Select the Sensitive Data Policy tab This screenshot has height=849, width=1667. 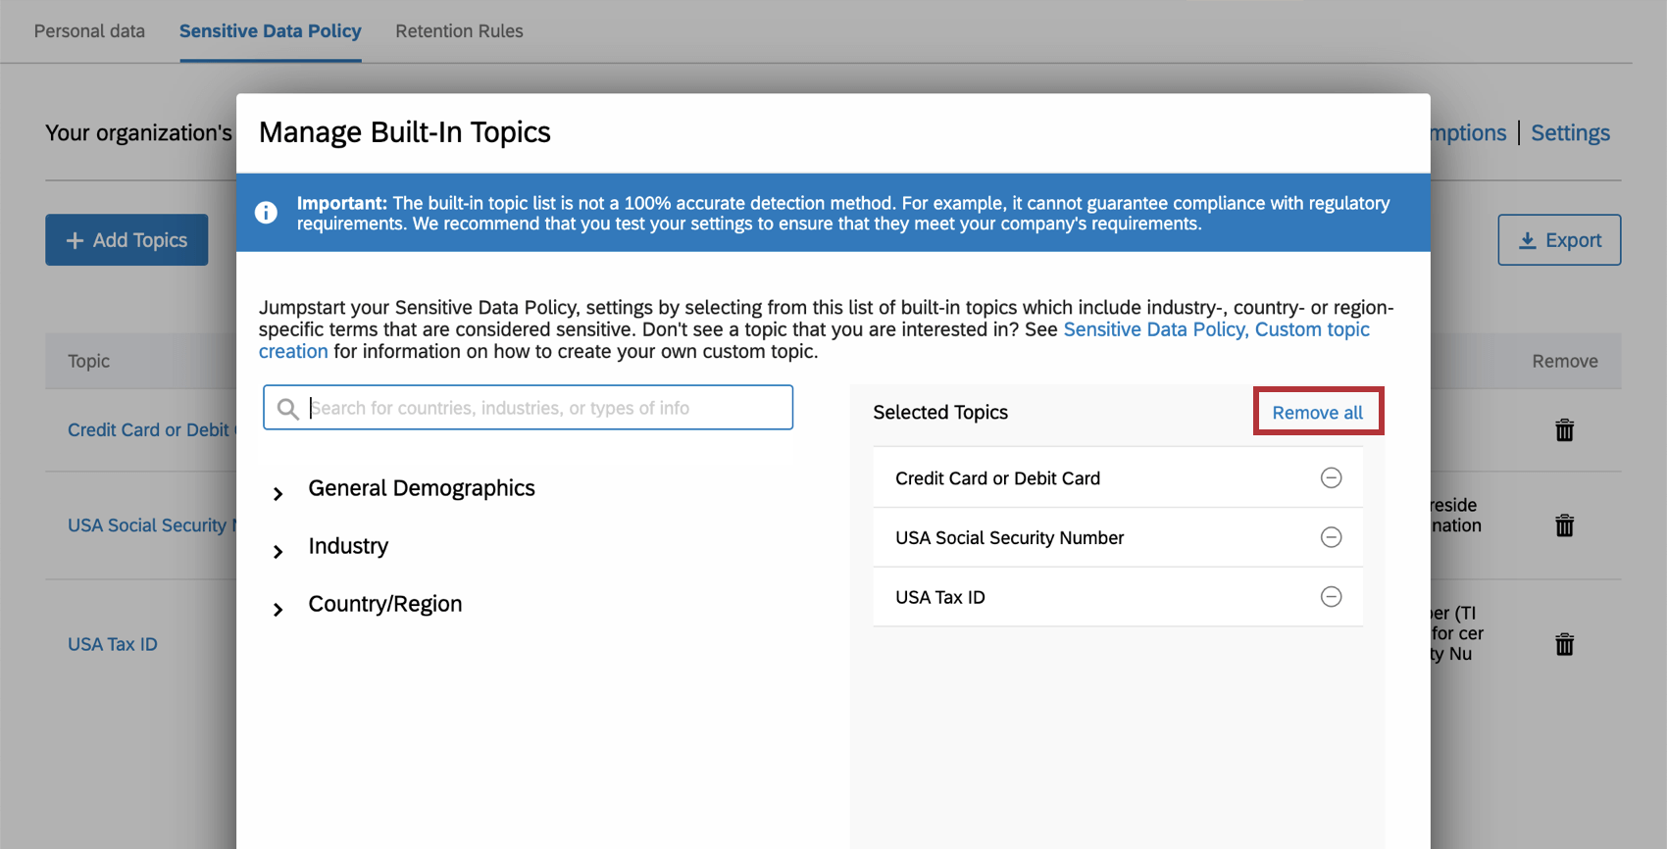click(x=271, y=31)
